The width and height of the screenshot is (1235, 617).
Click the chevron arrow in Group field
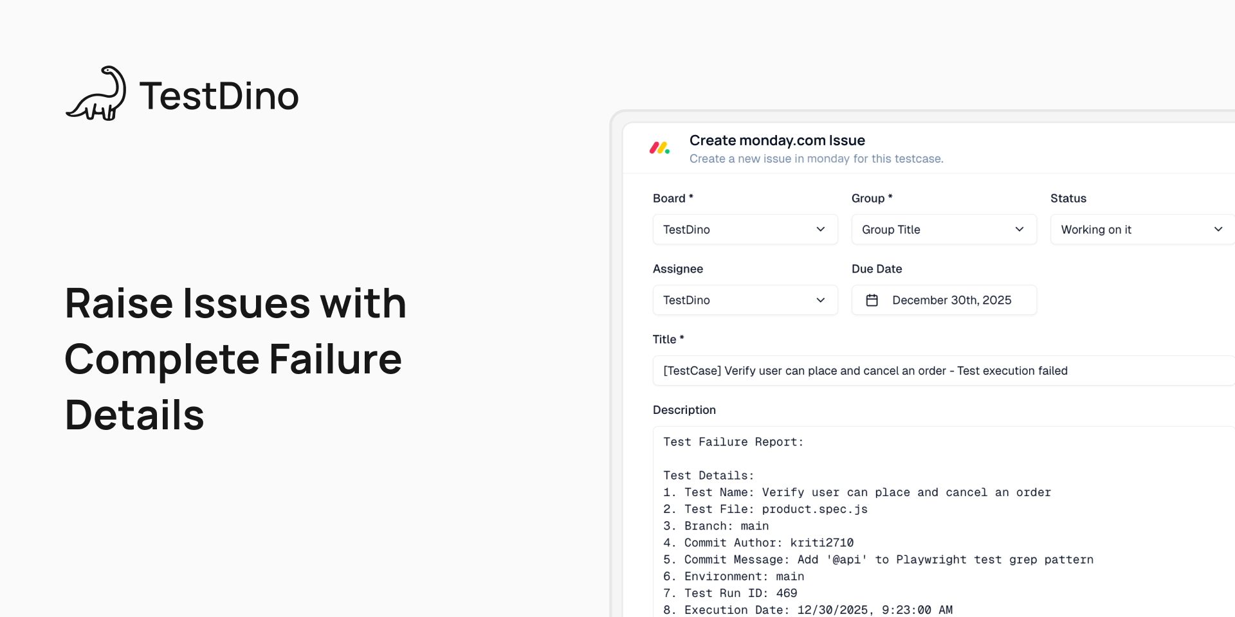point(1019,229)
